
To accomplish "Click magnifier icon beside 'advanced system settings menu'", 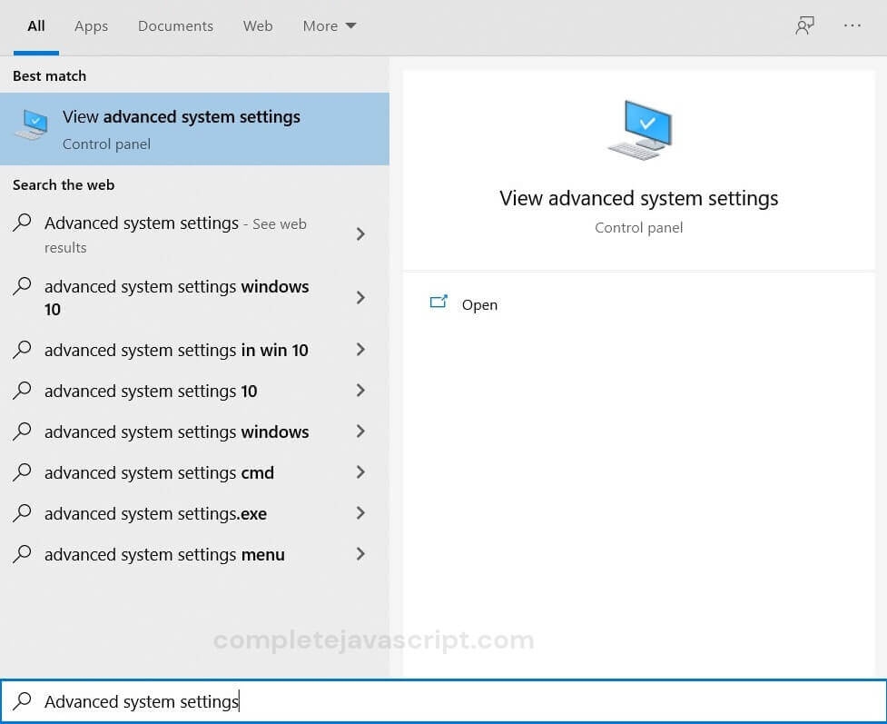I will [22, 553].
